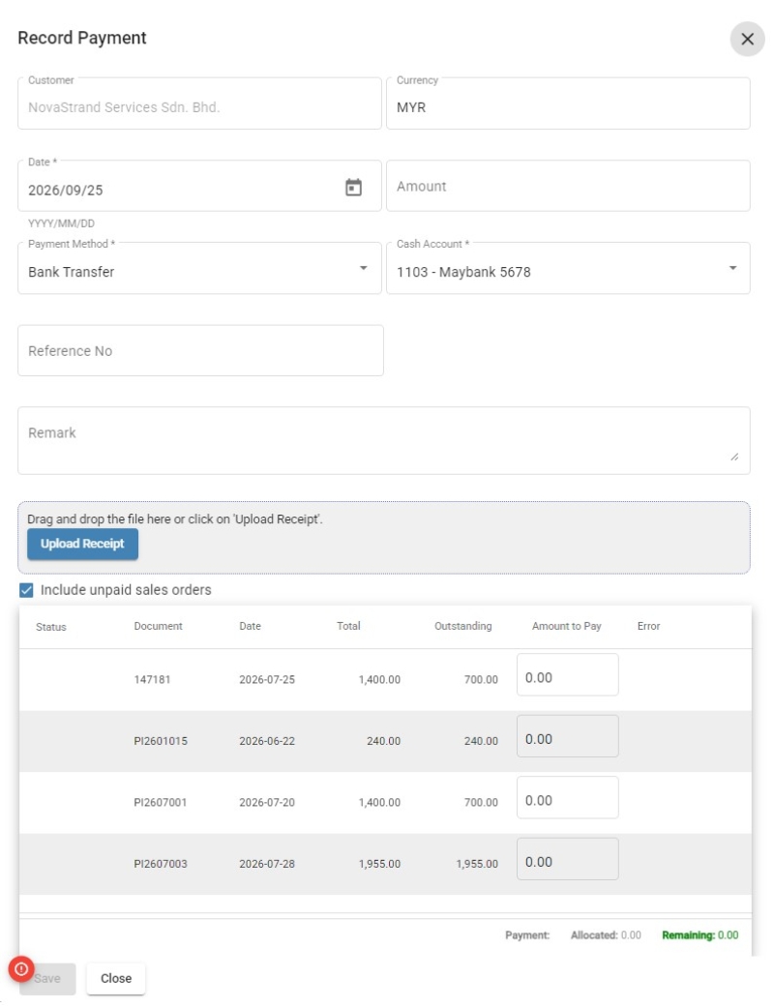Click the Upload Receipt button
Image resolution: width=774 pixels, height=1008 pixels.
coord(82,544)
